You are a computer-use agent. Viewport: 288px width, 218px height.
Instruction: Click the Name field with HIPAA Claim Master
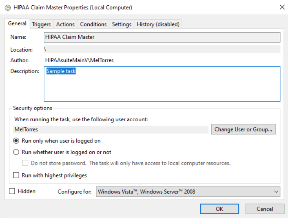(x=162, y=37)
